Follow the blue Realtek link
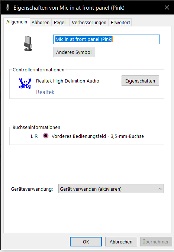This screenshot has width=174, height=252. 45,92
